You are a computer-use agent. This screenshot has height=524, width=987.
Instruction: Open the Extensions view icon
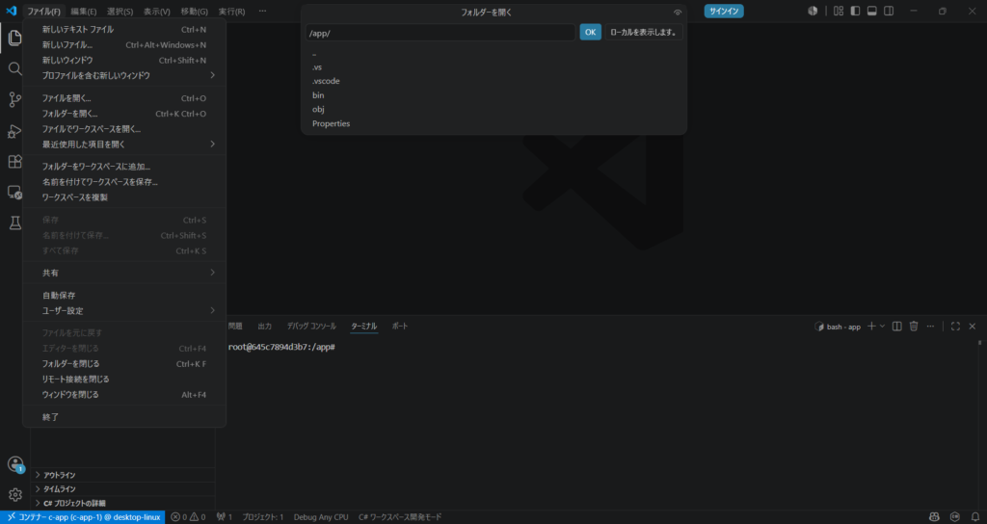click(14, 162)
